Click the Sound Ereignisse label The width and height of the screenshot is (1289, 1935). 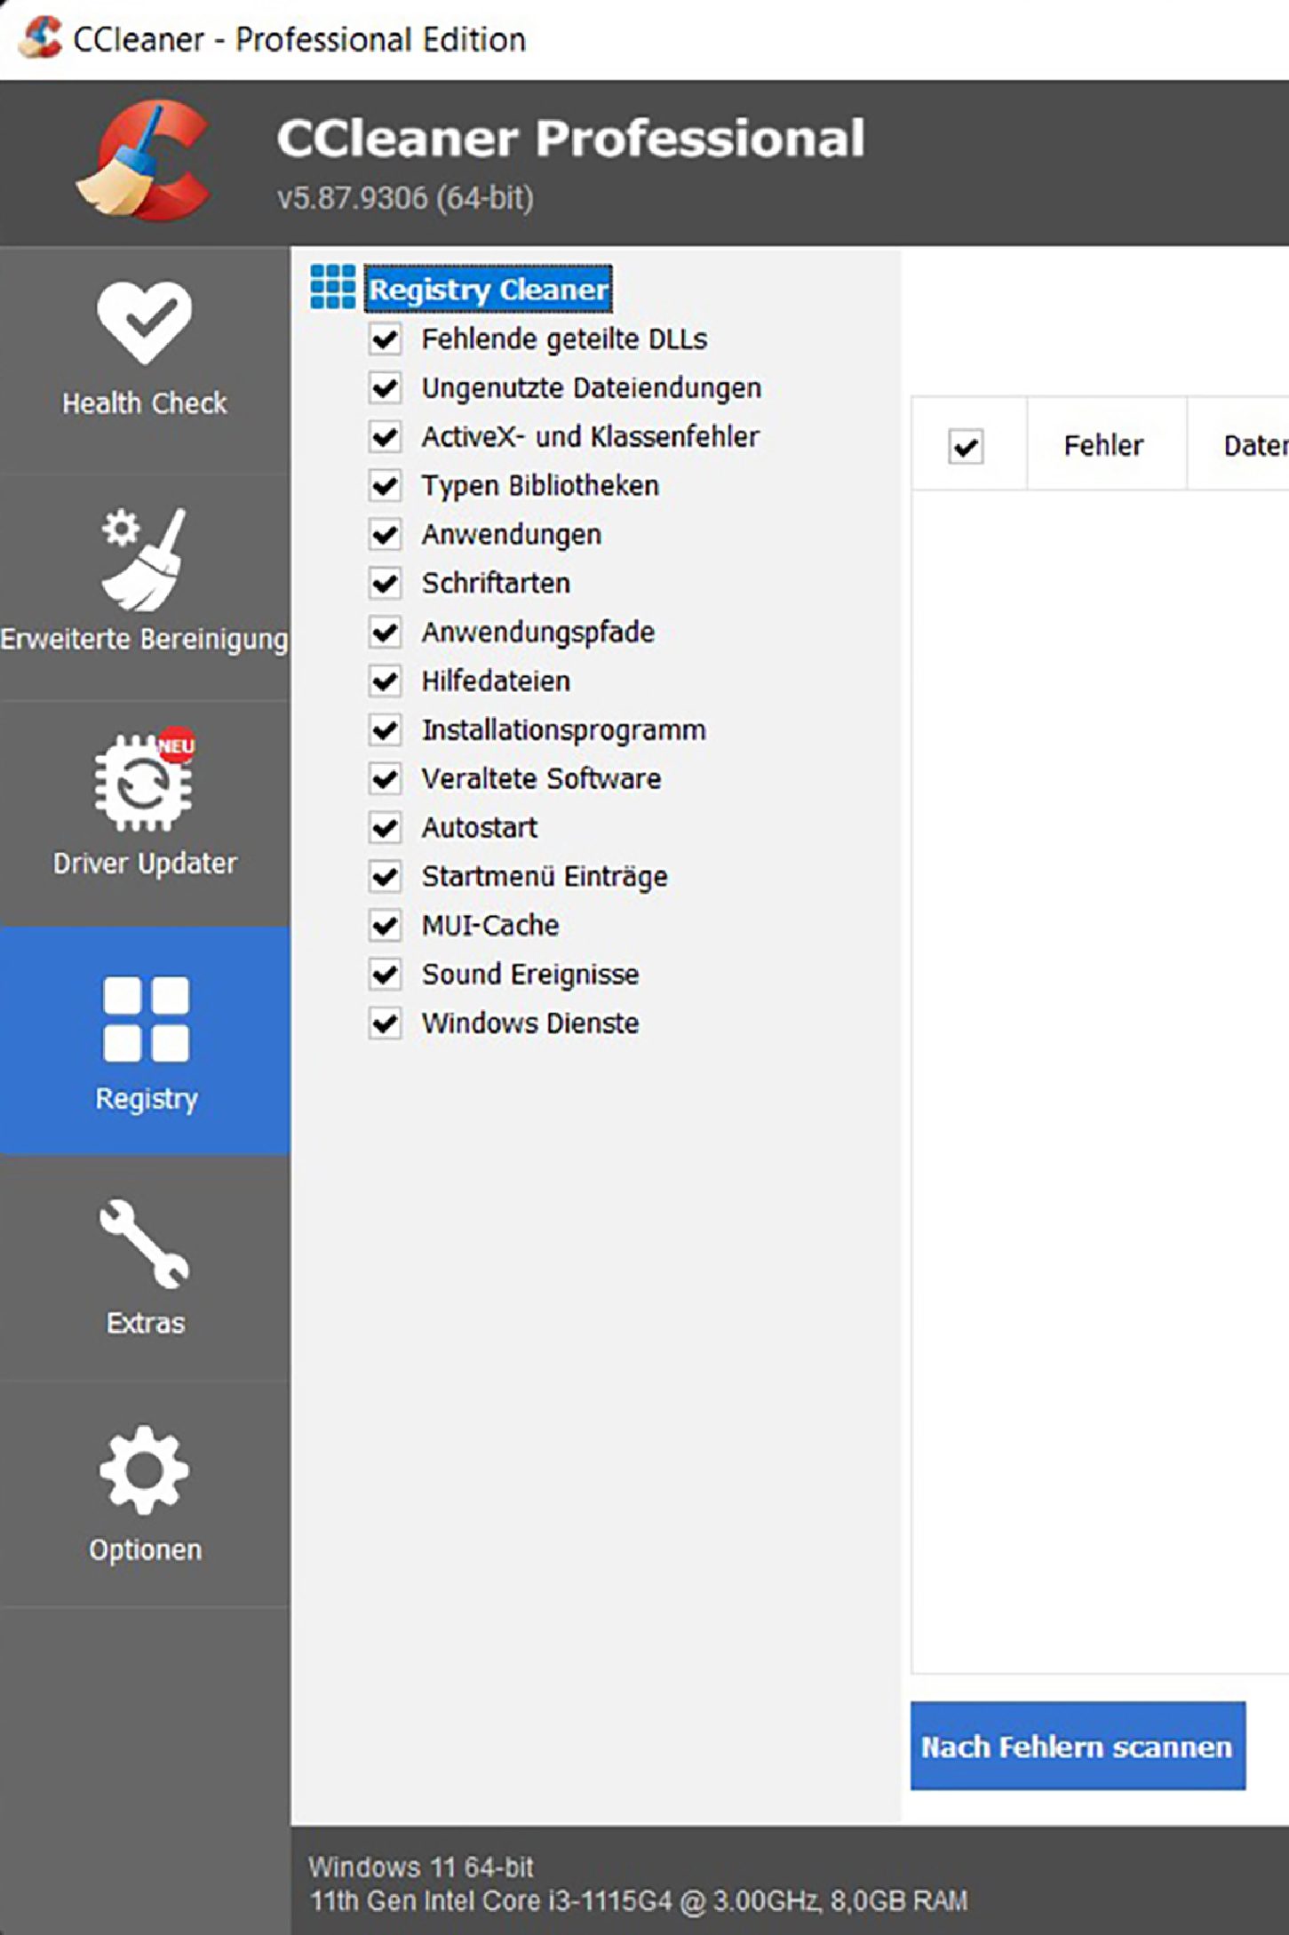point(530,974)
